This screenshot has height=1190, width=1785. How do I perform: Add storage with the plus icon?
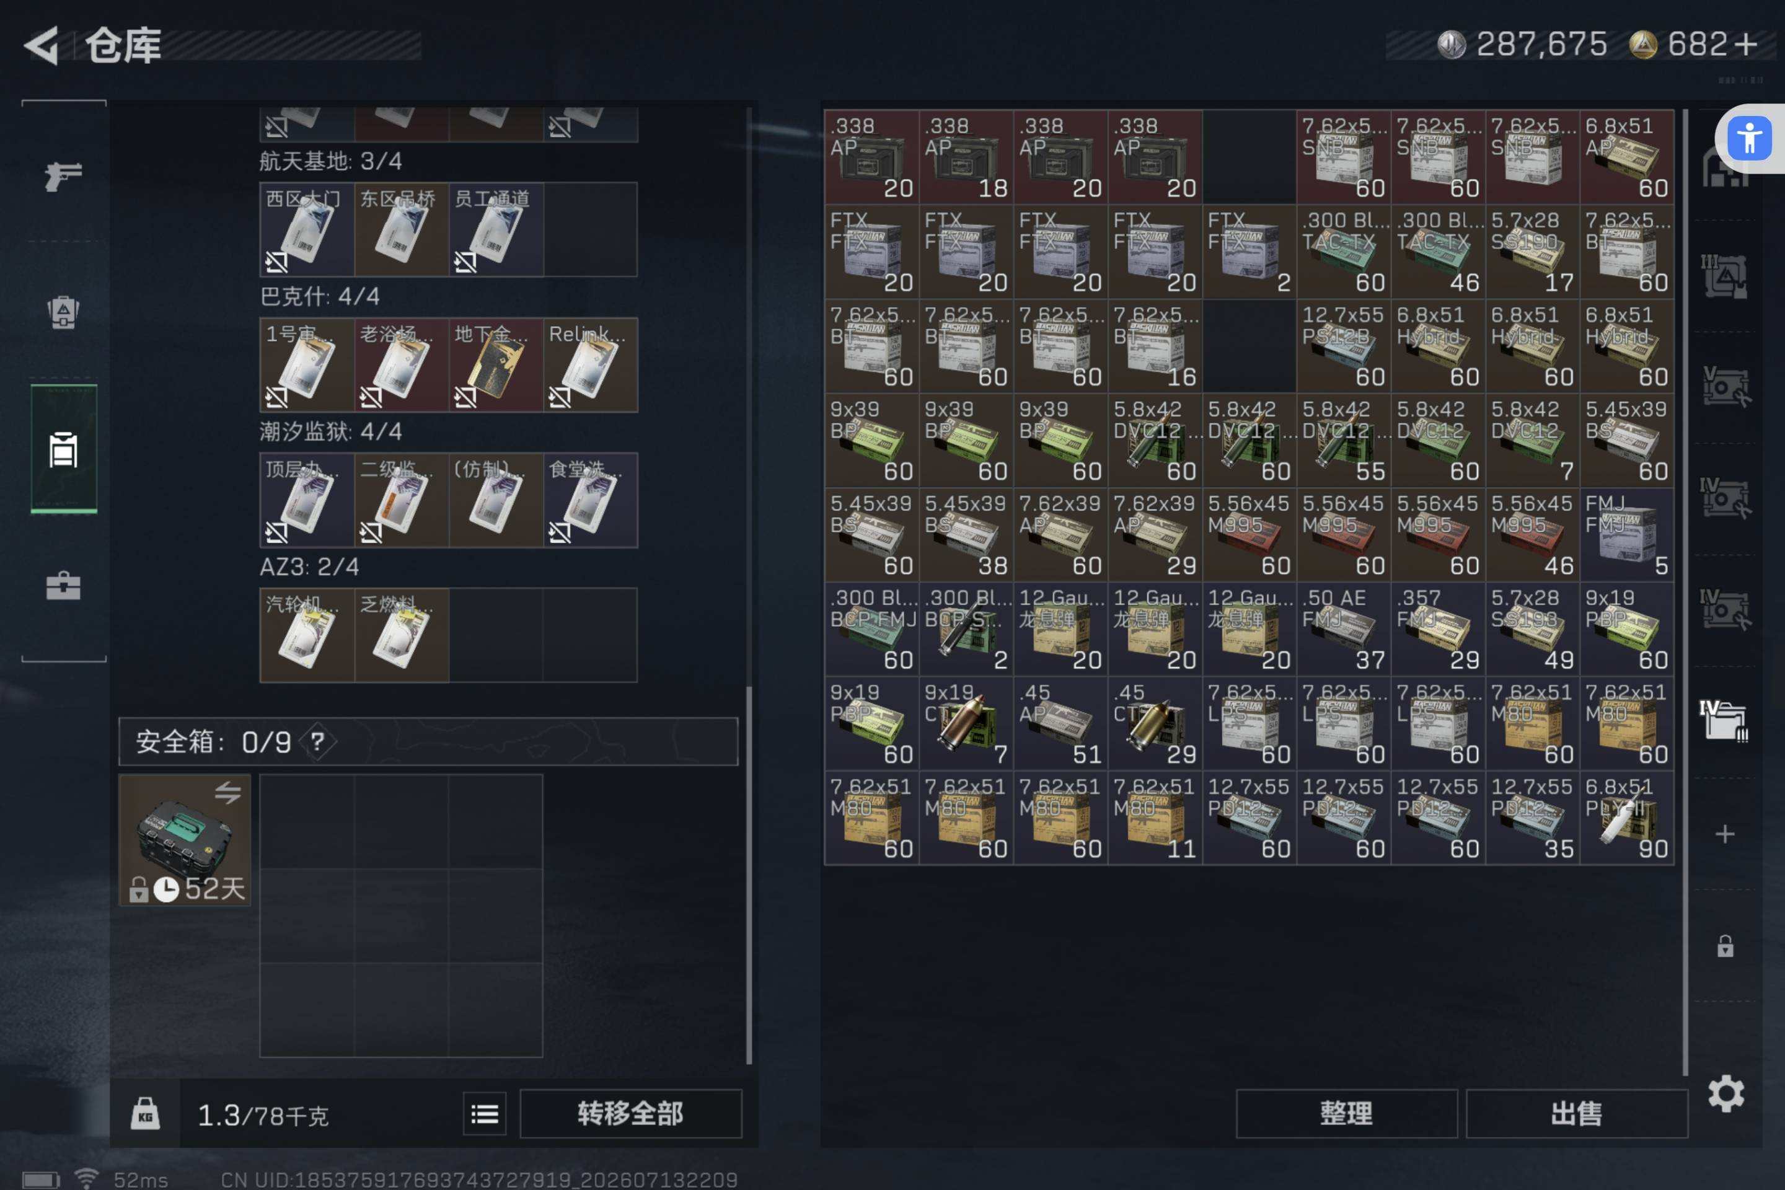[1725, 833]
